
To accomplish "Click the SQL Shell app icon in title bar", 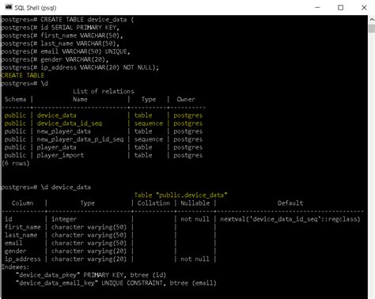I will click(x=9, y=7).
